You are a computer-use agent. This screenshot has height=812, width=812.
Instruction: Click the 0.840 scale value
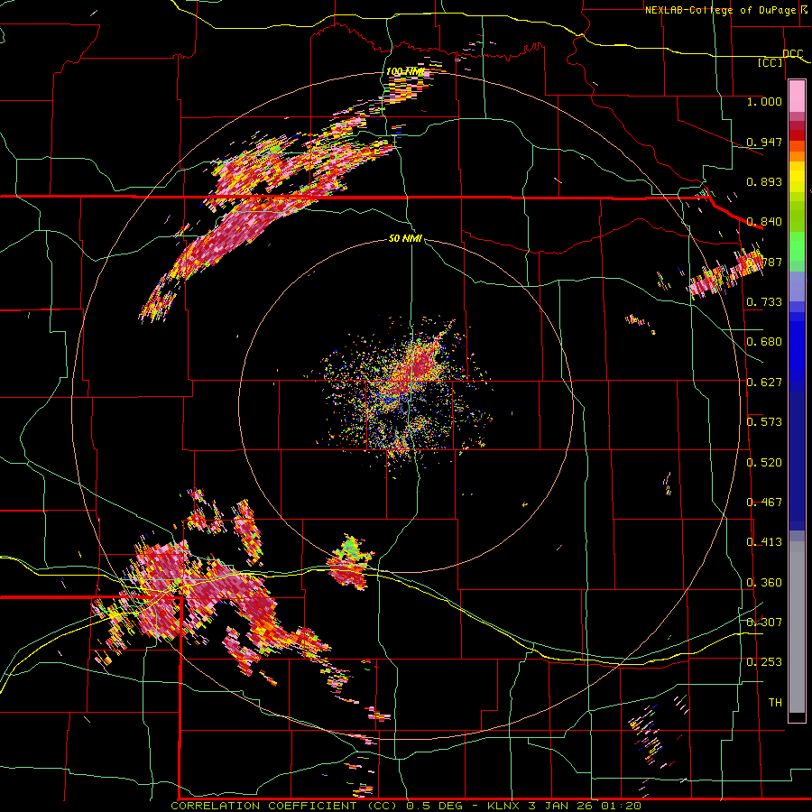pyautogui.click(x=764, y=222)
